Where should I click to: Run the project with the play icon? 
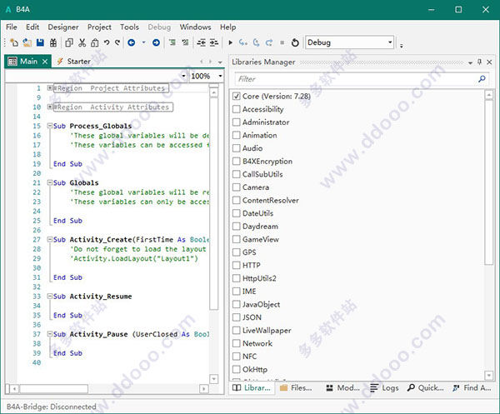(231, 42)
